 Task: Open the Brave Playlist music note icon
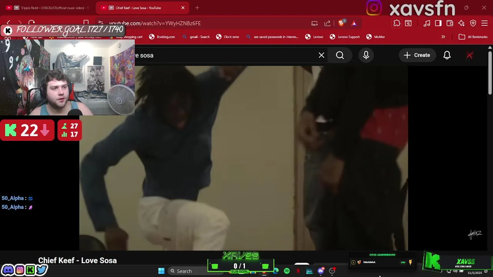[427, 23]
